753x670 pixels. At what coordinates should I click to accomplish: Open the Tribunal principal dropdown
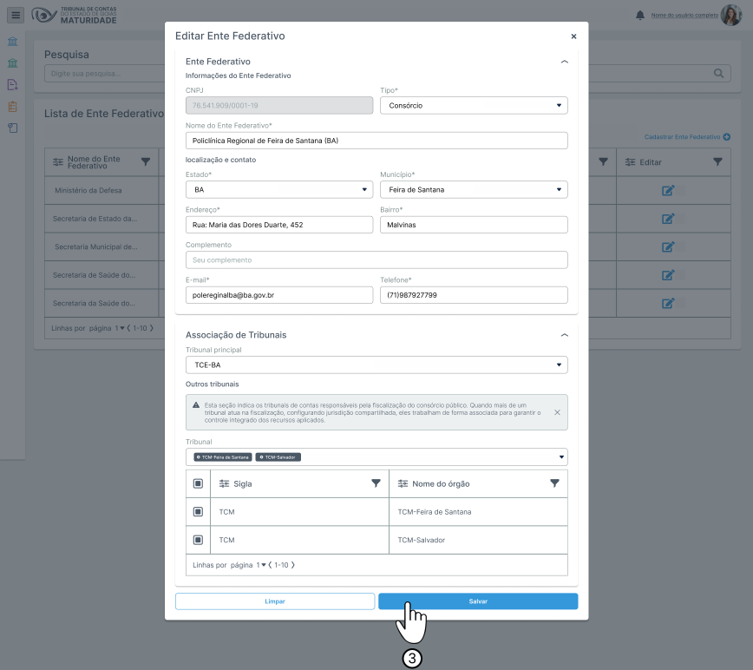(x=376, y=365)
